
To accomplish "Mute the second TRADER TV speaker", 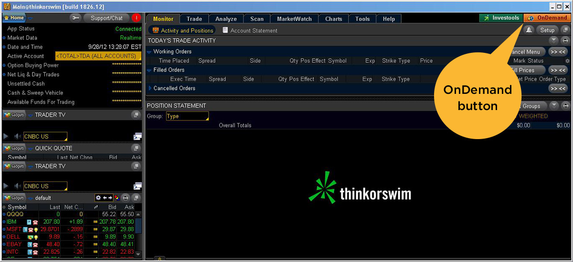I will (x=18, y=186).
